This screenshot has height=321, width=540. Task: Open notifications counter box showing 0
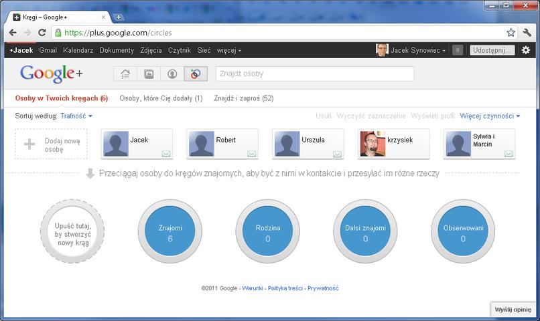(458, 50)
